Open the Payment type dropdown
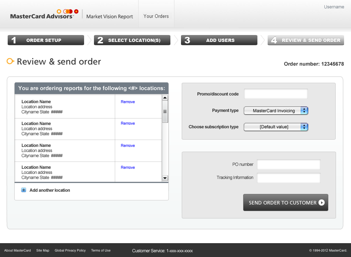Image resolution: width=351 pixels, height=257 pixels. click(276, 111)
